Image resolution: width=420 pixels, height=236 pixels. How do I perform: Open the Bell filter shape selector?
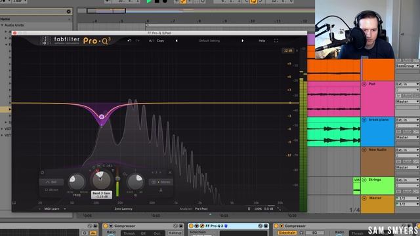click(x=51, y=182)
